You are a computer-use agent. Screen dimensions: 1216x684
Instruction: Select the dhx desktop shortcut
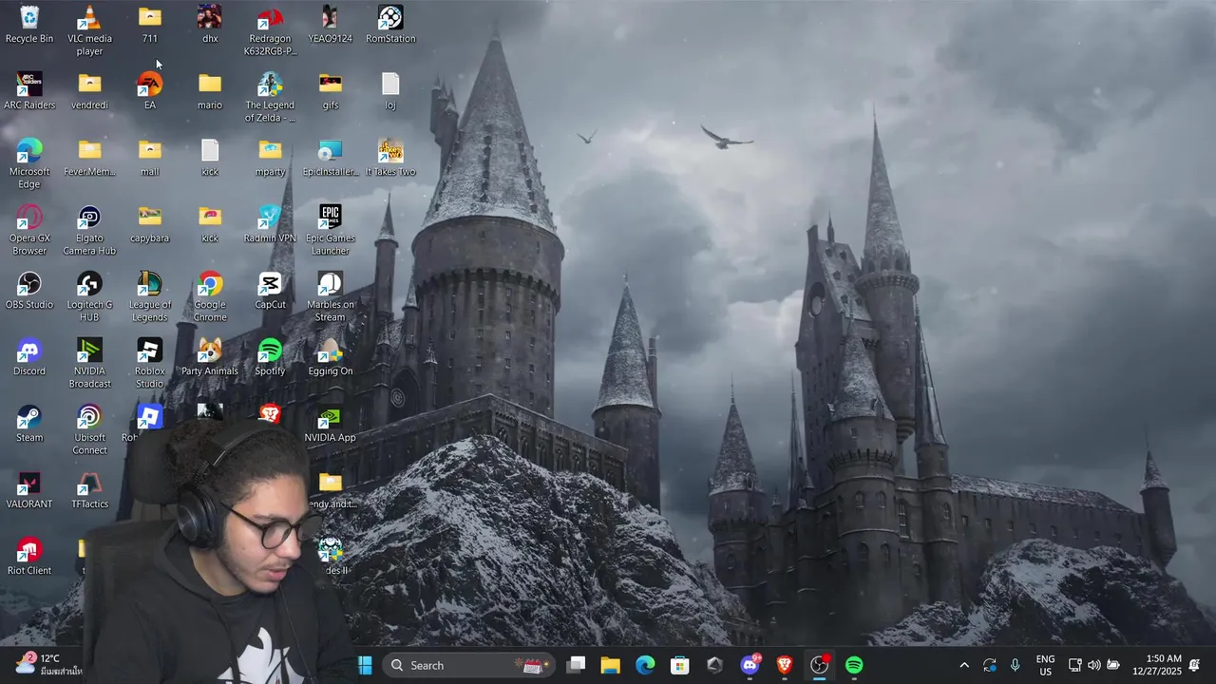coord(210,25)
